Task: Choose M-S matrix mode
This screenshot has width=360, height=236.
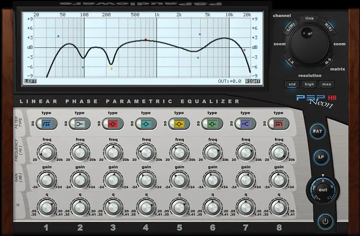Action: [328, 61]
